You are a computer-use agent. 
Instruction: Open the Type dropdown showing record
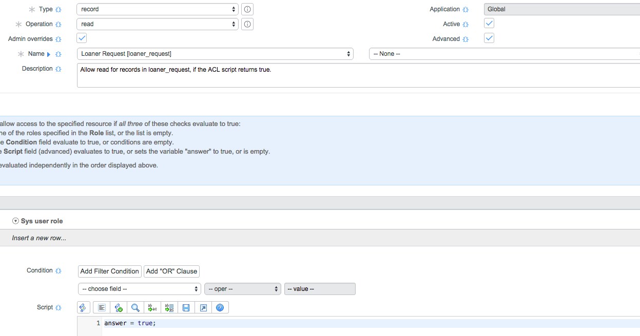[158, 9]
